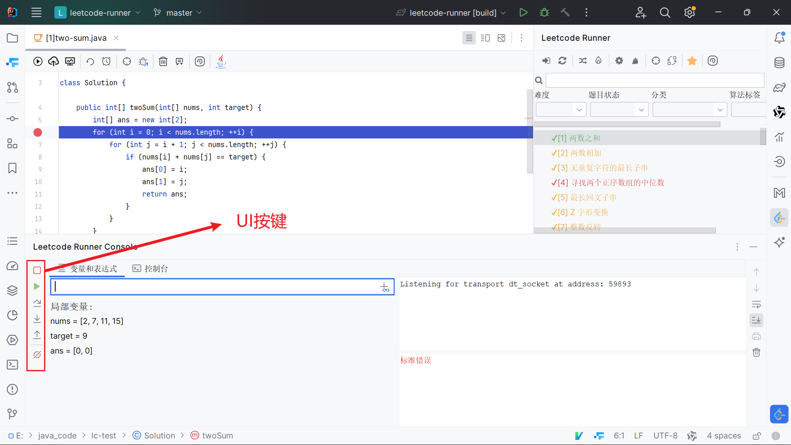Focus the watch expression input field
Screen dimensions: 791x445
click(222, 287)
